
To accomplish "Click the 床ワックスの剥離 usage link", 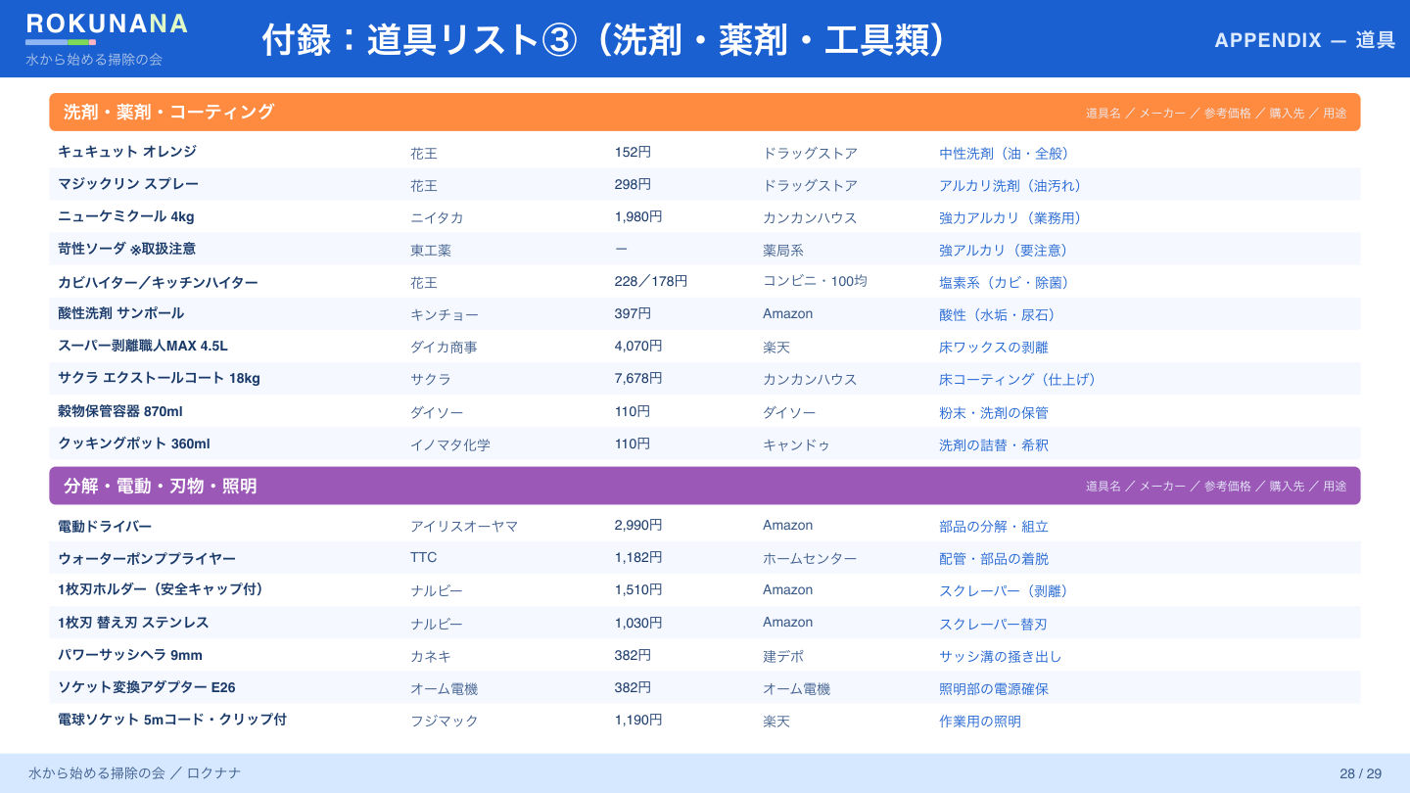I will pos(994,348).
